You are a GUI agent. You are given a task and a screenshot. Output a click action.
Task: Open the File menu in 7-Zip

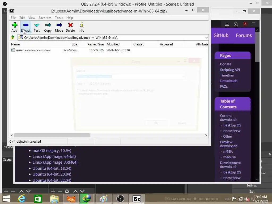13,18
